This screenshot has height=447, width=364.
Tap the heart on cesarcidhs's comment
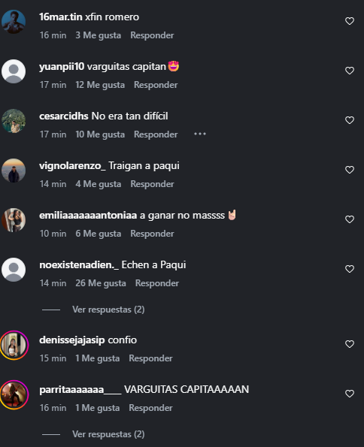coord(350,120)
